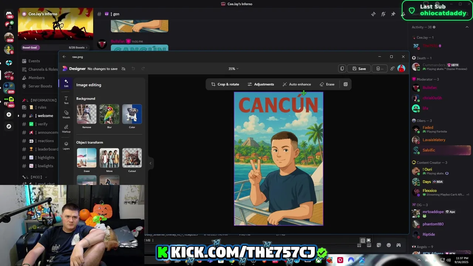Click the Discover servers compass icon
The height and width of the screenshot is (266, 473).
coord(9,126)
